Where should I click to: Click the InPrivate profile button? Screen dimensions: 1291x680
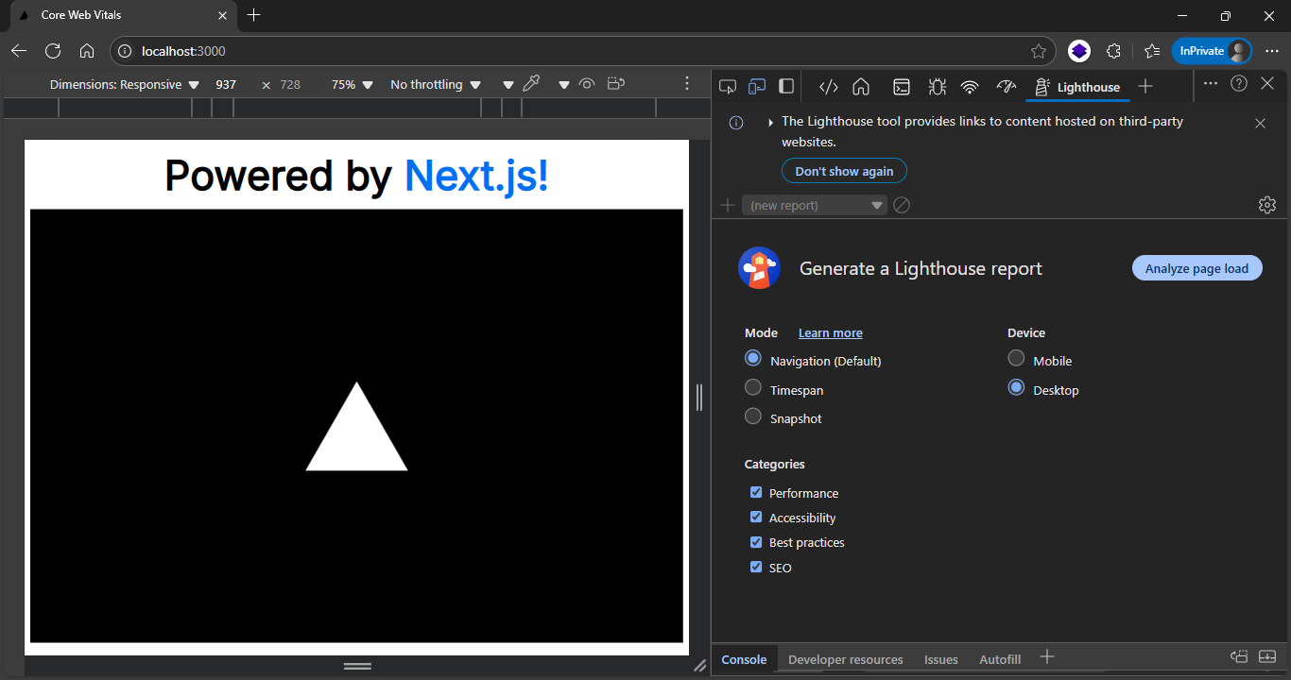(x=1213, y=51)
